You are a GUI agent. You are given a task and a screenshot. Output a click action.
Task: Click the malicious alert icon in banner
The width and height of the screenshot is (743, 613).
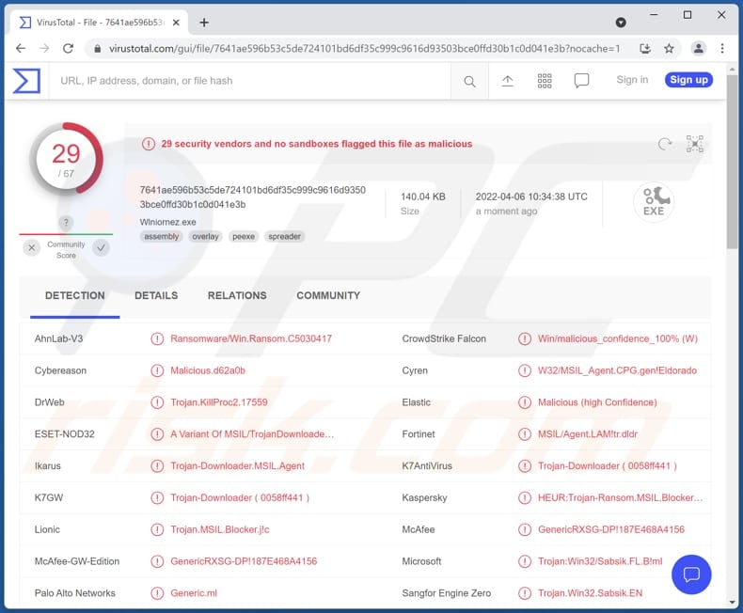click(149, 144)
